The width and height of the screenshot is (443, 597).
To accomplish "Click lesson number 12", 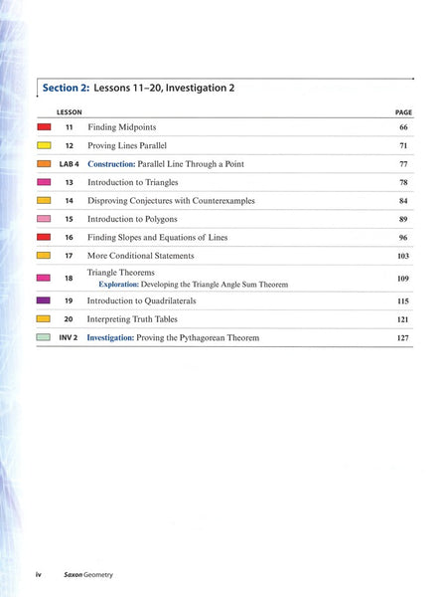I will [x=70, y=146].
